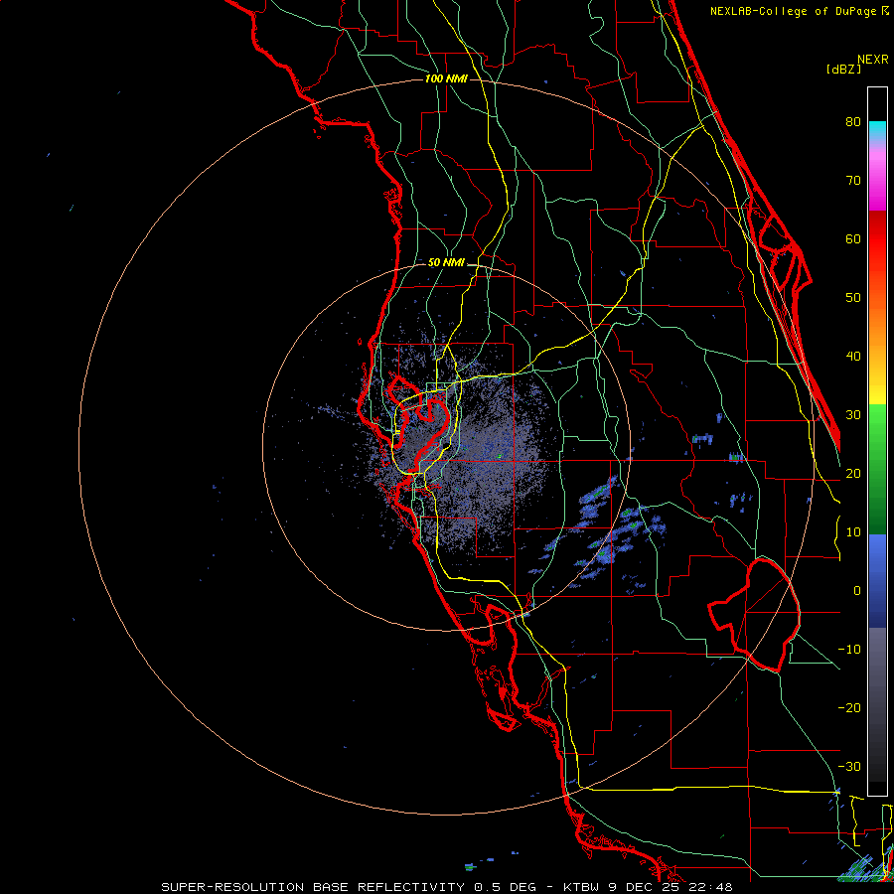Click the 20 dBZ value on the scale
The height and width of the screenshot is (894, 894).
tap(853, 473)
